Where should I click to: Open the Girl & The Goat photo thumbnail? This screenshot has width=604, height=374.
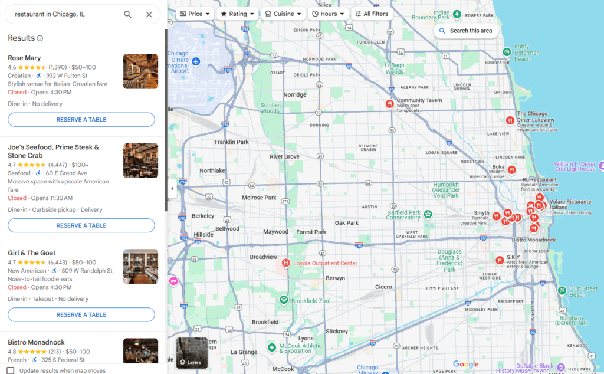point(140,266)
